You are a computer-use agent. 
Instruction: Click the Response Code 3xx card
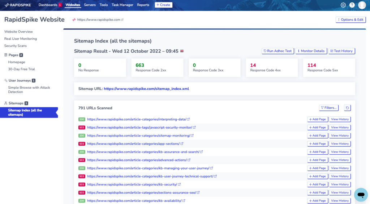[215, 67]
